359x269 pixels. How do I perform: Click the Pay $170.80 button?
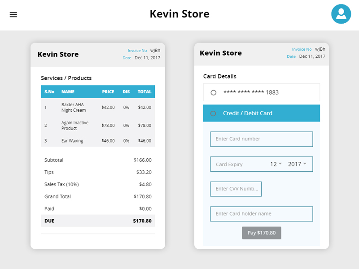pos(262,233)
